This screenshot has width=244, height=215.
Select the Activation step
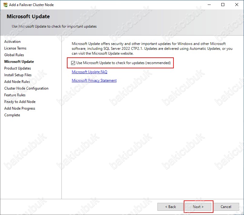tap(12, 42)
